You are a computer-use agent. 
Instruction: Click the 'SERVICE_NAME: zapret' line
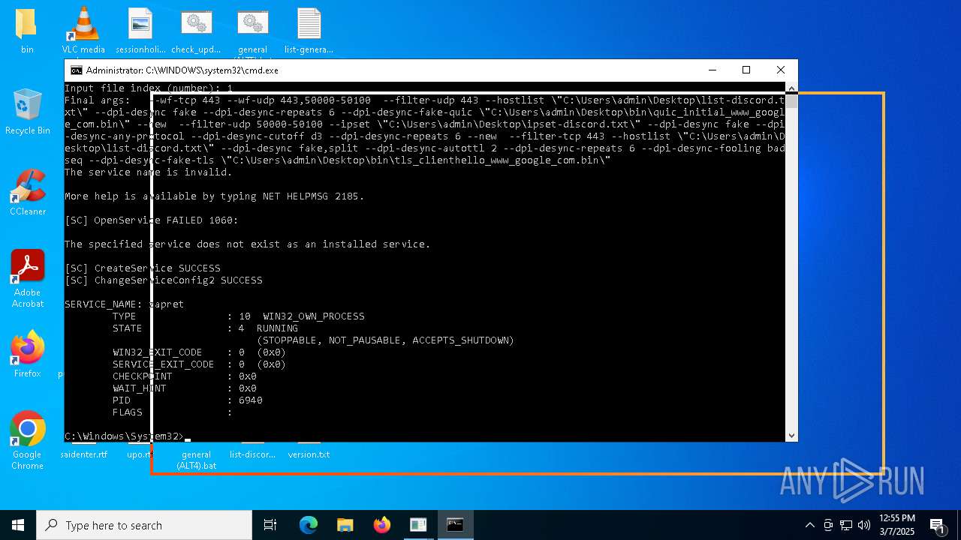124,304
